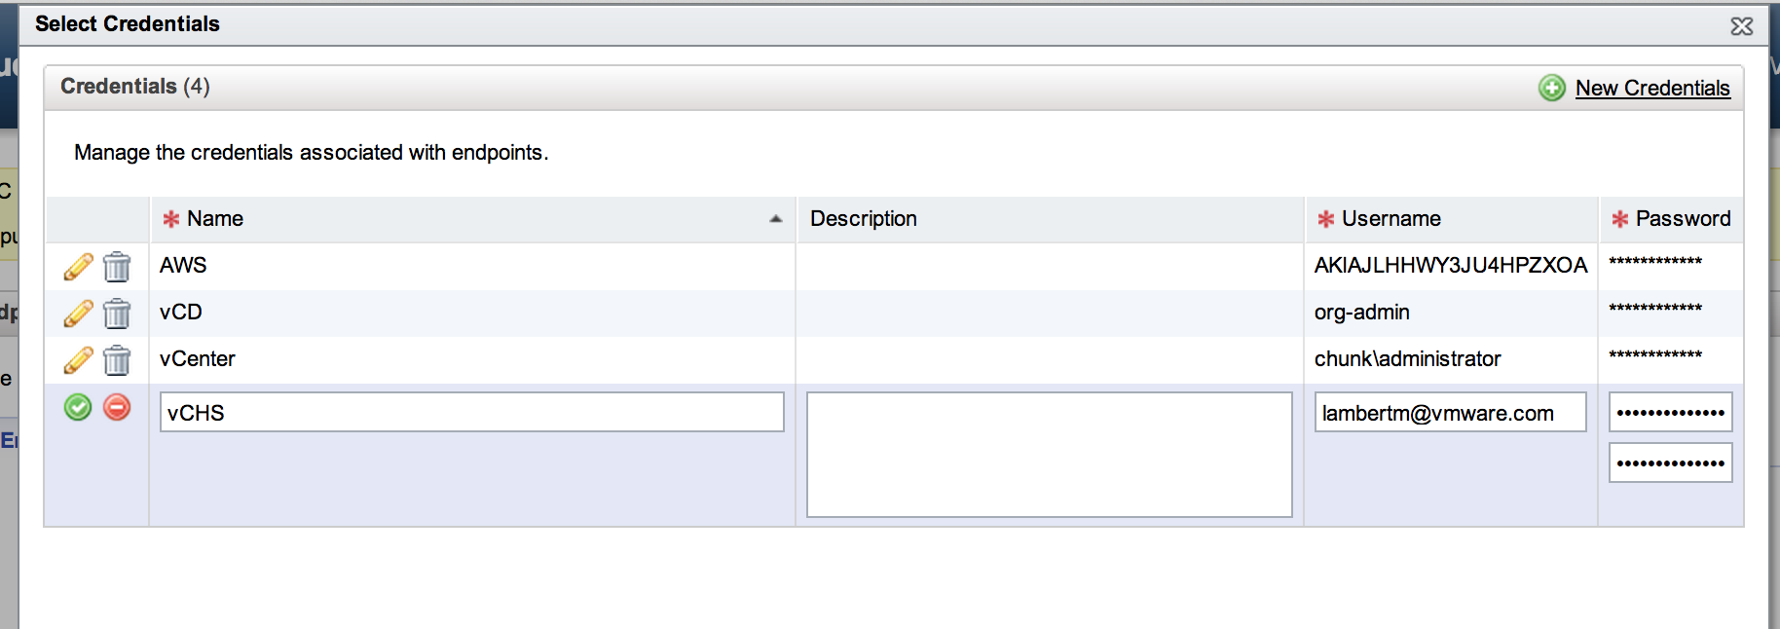Click into the Description text area
This screenshot has height=629, width=1780.
1049,454
